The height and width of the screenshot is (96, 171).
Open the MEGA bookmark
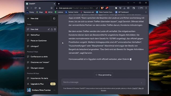click(49, 12)
